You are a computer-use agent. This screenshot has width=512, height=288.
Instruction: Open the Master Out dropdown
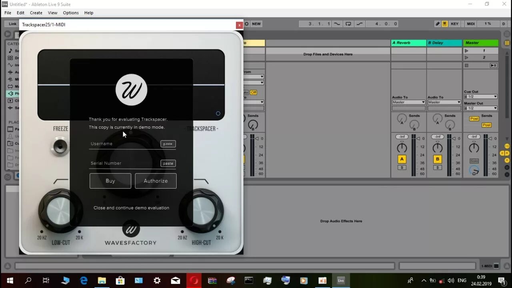coord(480,108)
